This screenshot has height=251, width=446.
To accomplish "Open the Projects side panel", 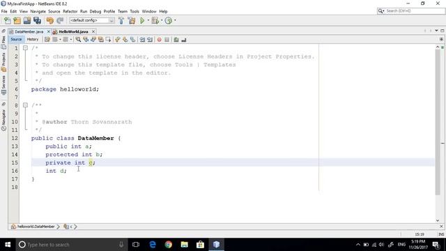I will (x=3, y=62).
